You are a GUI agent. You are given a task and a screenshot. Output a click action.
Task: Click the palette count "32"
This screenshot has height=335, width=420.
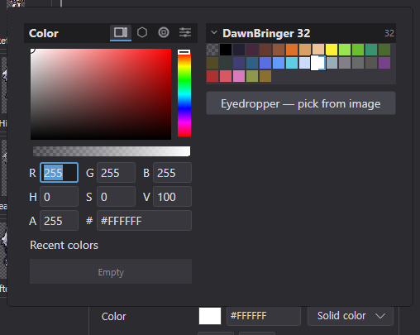pos(389,33)
